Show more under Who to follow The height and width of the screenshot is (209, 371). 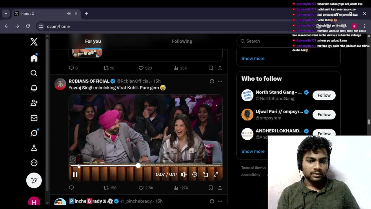(253, 151)
